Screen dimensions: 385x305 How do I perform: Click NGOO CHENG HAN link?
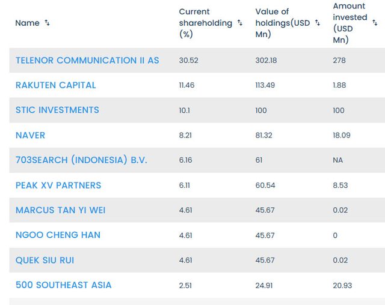pyautogui.click(x=58, y=235)
